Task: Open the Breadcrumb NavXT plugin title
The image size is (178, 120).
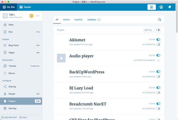Action: [x=88, y=104]
